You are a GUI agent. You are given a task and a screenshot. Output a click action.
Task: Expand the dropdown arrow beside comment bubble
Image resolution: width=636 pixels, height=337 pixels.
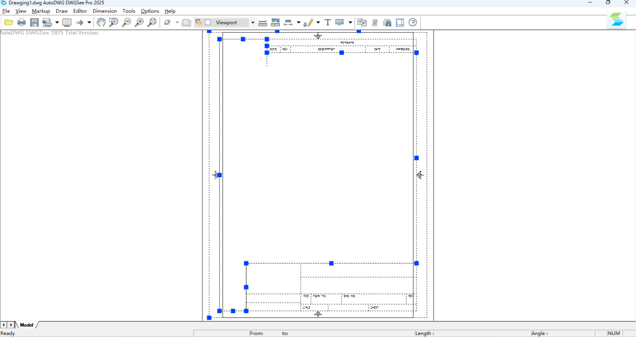[x=350, y=23]
